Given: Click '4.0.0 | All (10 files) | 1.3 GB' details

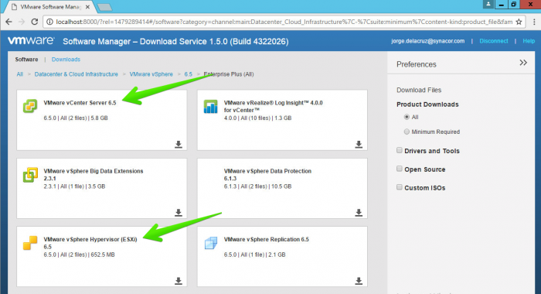Looking at the screenshot, I should point(257,118).
